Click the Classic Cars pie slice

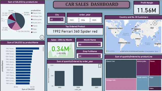click(x=21, y=20)
